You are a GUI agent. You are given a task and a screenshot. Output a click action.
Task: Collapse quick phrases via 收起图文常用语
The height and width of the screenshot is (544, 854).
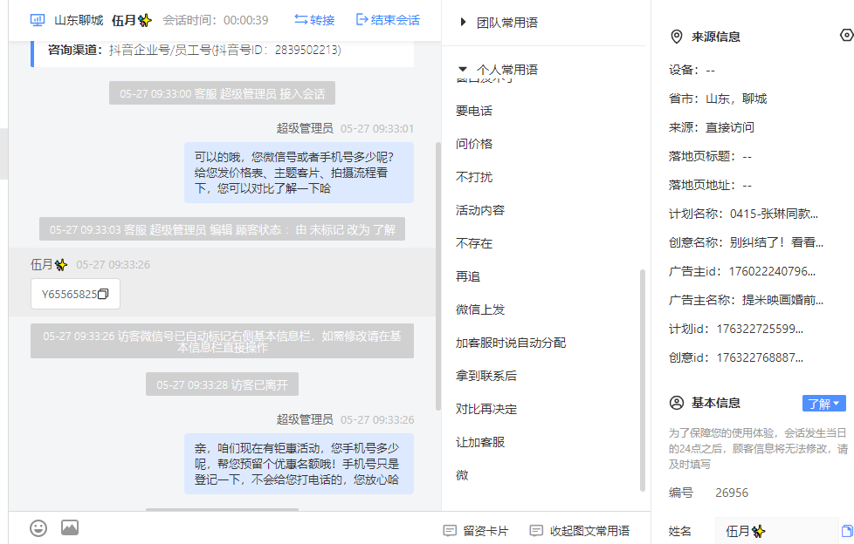pyautogui.click(x=580, y=530)
